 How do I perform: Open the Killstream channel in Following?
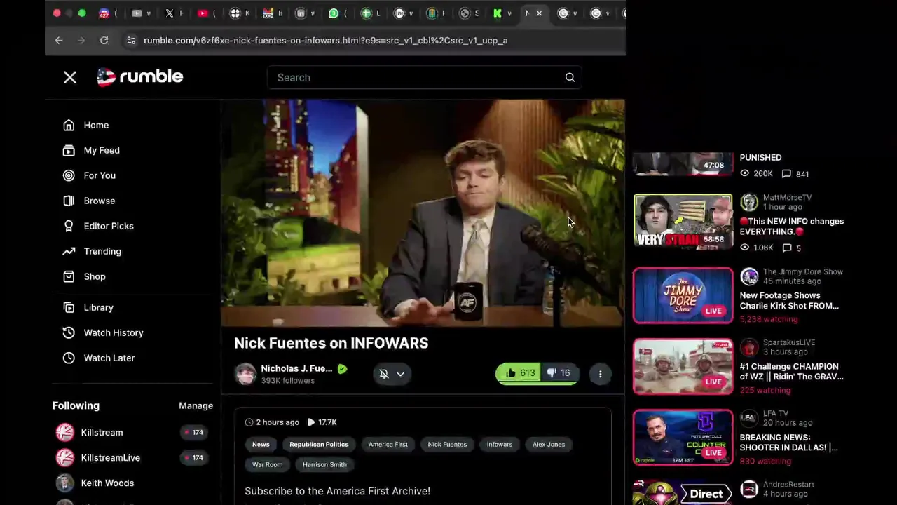102,432
